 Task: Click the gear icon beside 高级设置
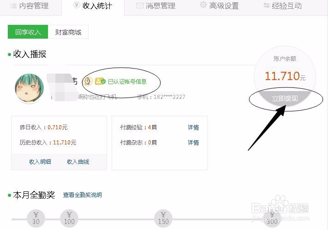(x=203, y=5)
